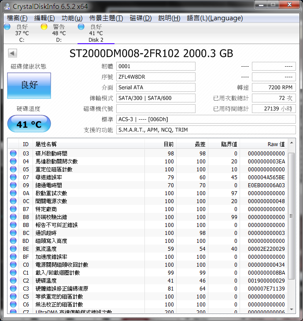Click status circle of attribute 07 row

(x=13, y=177)
